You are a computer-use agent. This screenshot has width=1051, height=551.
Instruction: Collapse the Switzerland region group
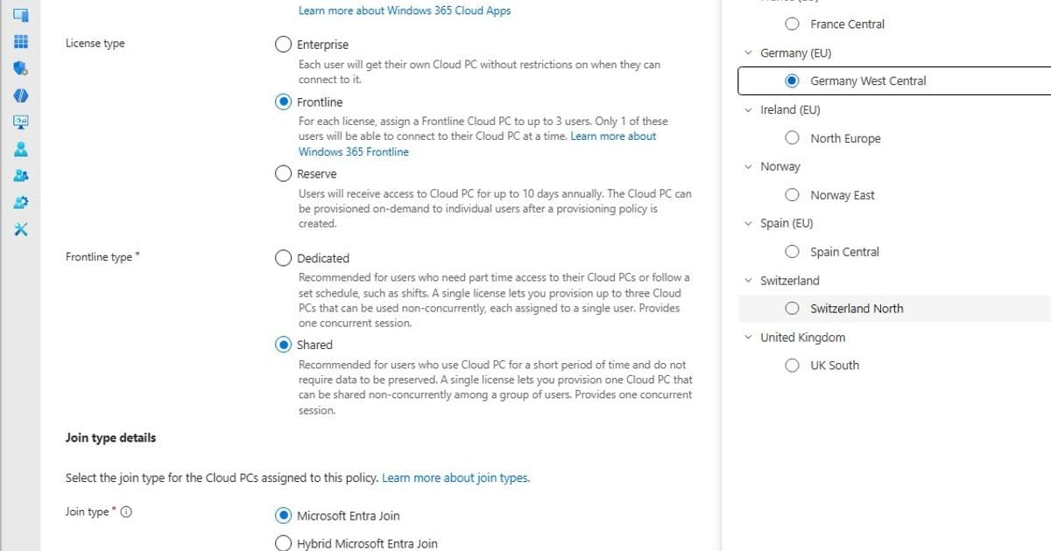[749, 280]
